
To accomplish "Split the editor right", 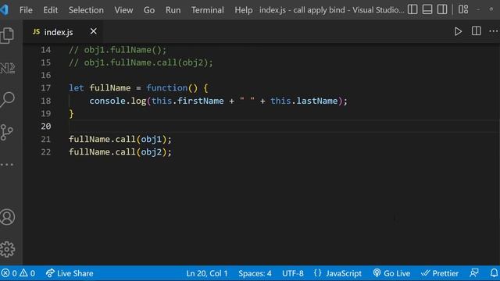I will point(476,31).
